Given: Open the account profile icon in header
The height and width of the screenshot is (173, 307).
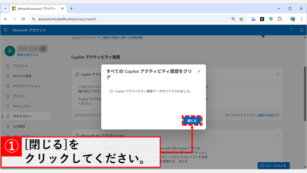Looking at the screenshot, I should pyautogui.click(x=302, y=30).
